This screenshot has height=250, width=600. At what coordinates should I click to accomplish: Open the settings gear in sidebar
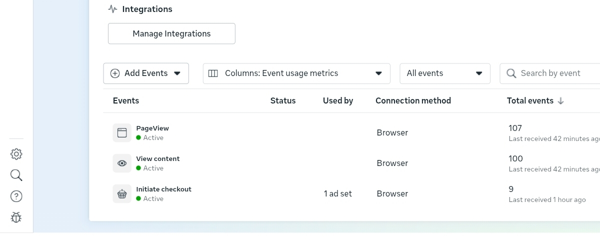click(16, 154)
